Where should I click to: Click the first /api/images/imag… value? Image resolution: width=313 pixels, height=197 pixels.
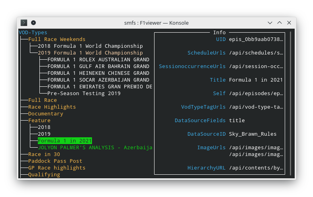click(256, 148)
